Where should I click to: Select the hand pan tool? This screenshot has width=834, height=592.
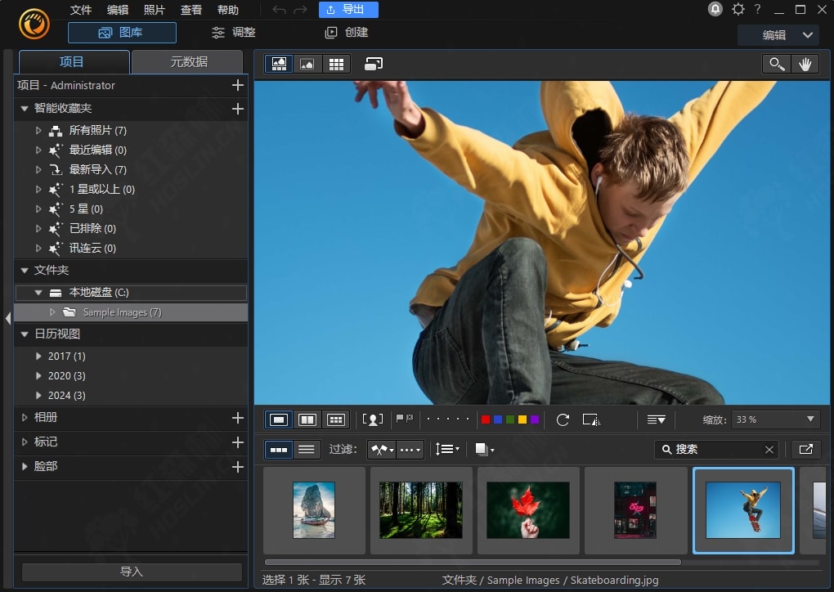click(x=805, y=65)
